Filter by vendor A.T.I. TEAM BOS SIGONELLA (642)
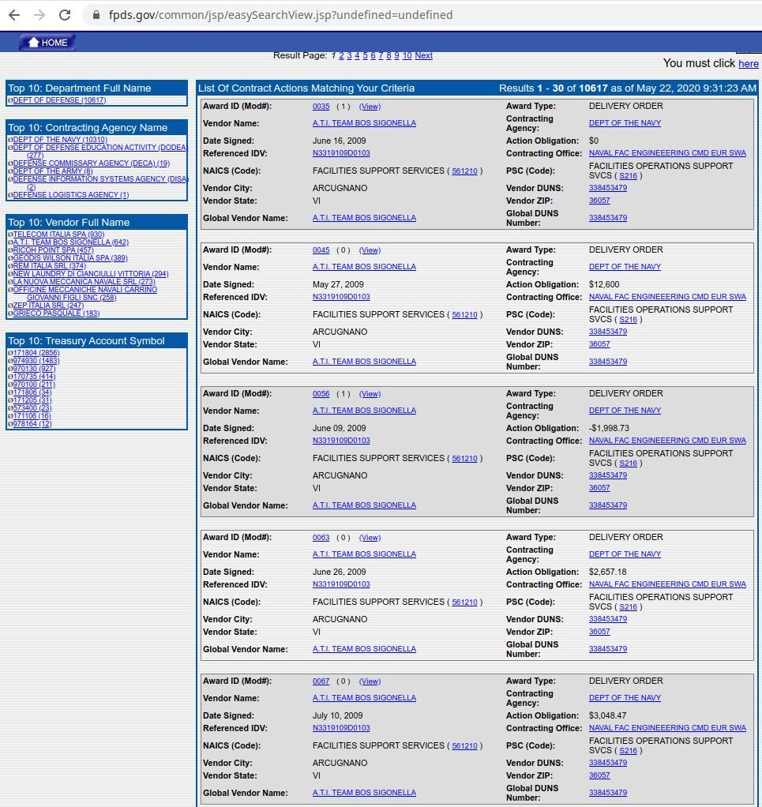Screen dimensions: 762x807 coord(70,242)
